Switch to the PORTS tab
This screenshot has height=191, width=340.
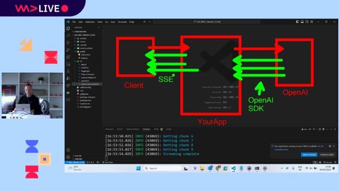pos(156,129)
